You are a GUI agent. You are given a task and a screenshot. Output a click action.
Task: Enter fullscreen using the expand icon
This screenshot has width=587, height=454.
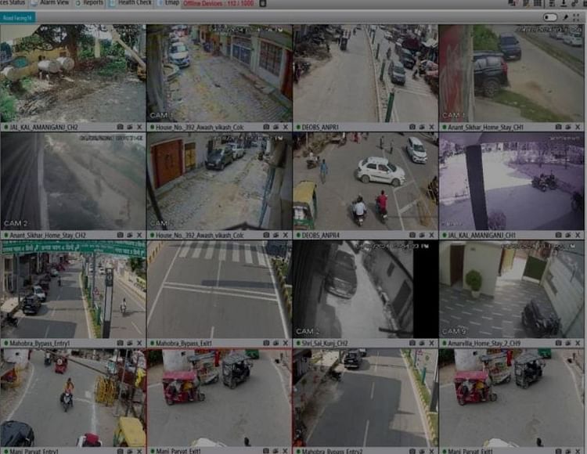(577, 17)
